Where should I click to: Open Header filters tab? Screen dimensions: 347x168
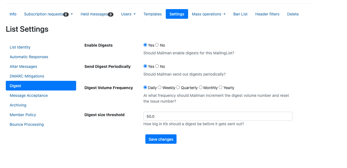tap(267, 14)
